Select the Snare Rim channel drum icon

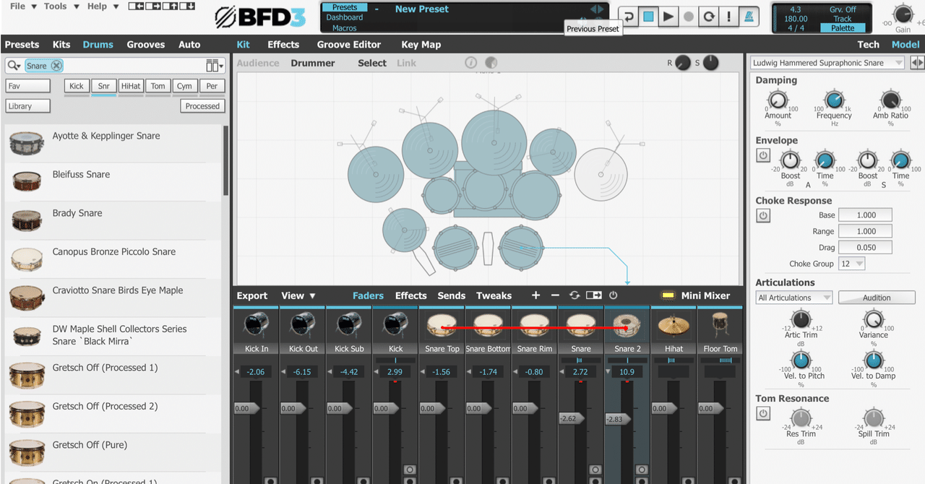(x=535, y=326)
